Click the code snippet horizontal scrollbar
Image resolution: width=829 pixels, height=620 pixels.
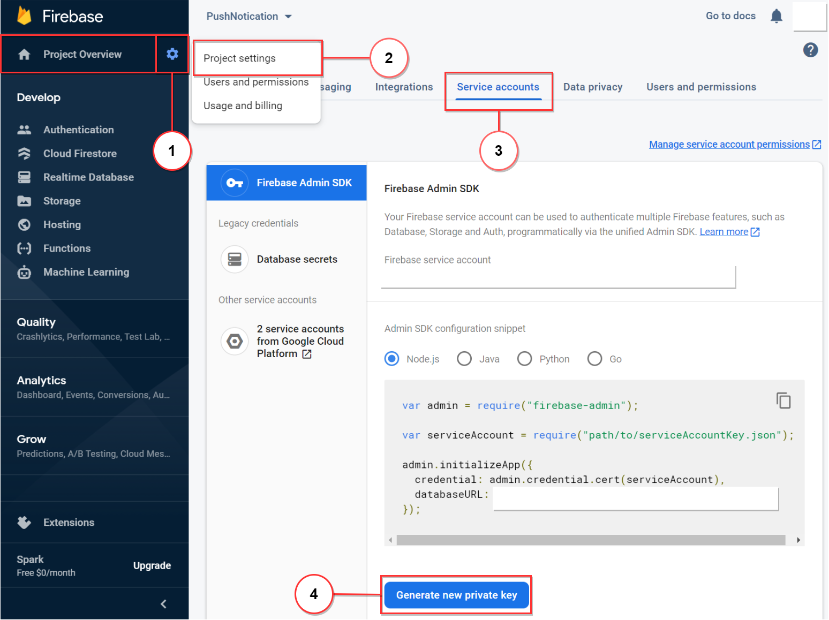pyautogui.click(x=591, y=540)
